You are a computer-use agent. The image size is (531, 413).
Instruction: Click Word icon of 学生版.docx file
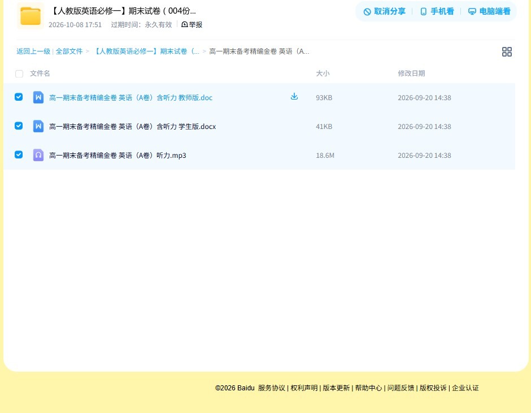38,126
